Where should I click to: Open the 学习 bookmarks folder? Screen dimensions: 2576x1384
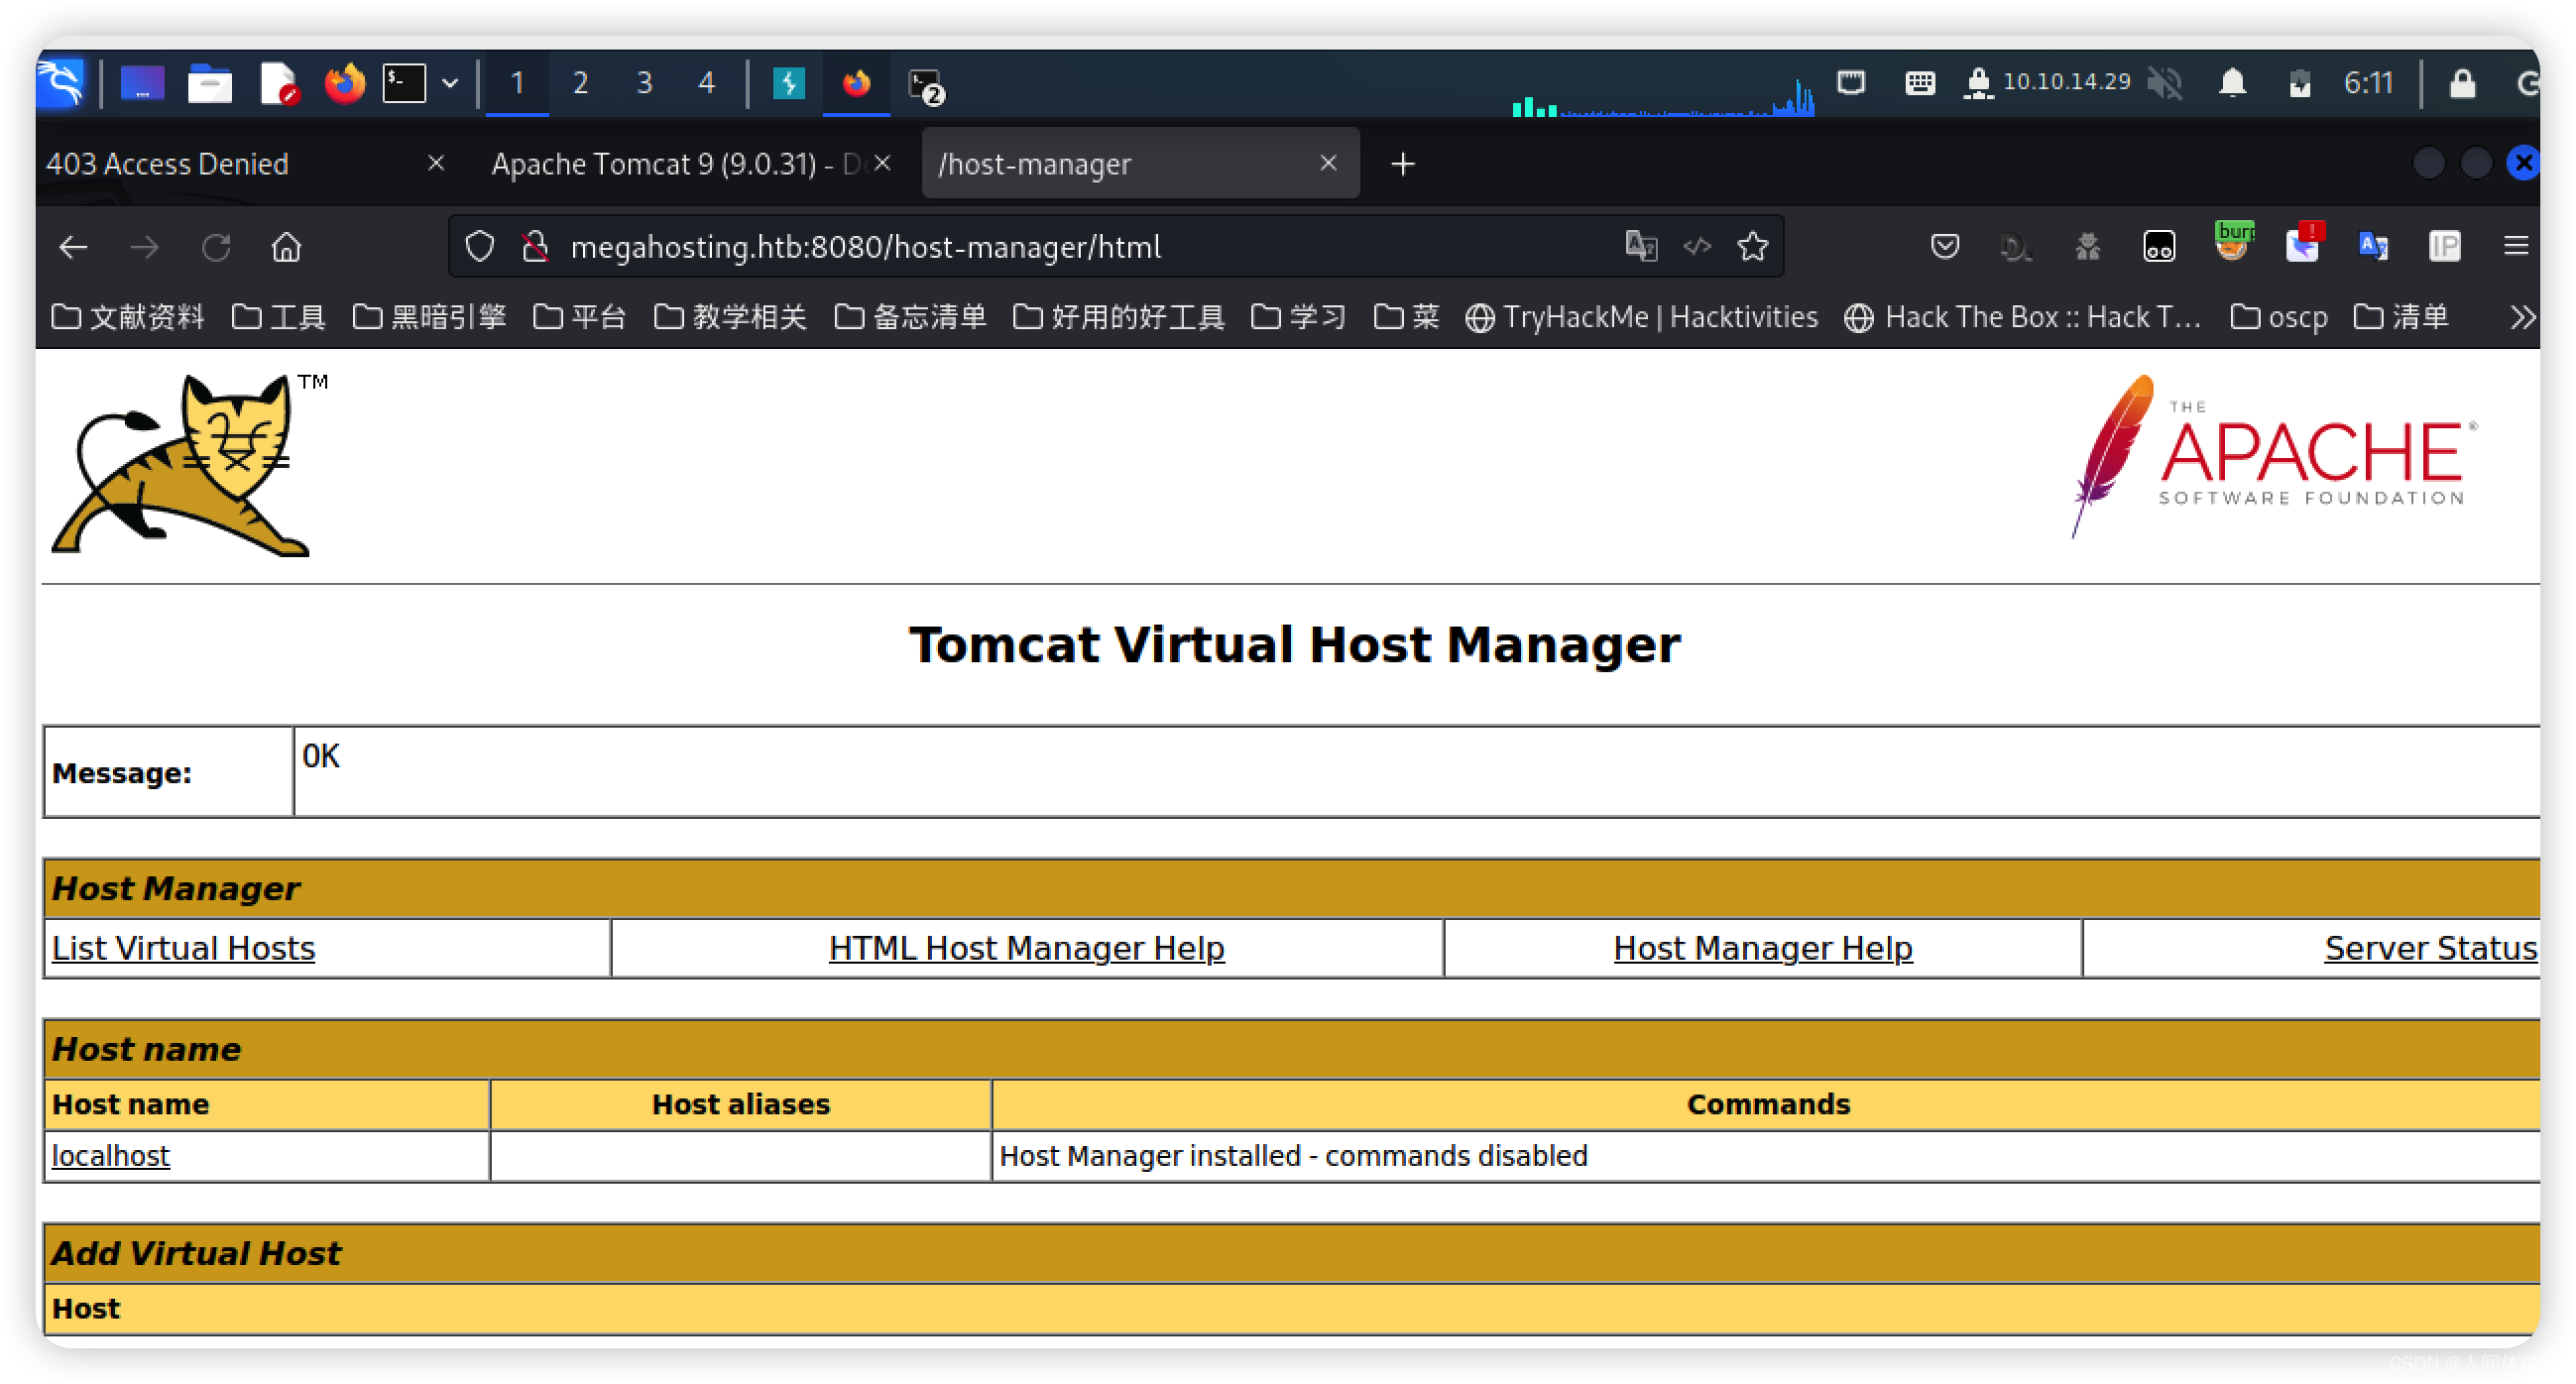pyautogui.click(x=1299, y=317)
